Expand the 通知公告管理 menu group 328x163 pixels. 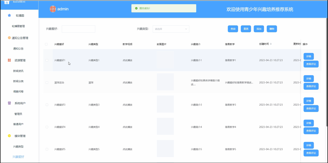point(19,38)
